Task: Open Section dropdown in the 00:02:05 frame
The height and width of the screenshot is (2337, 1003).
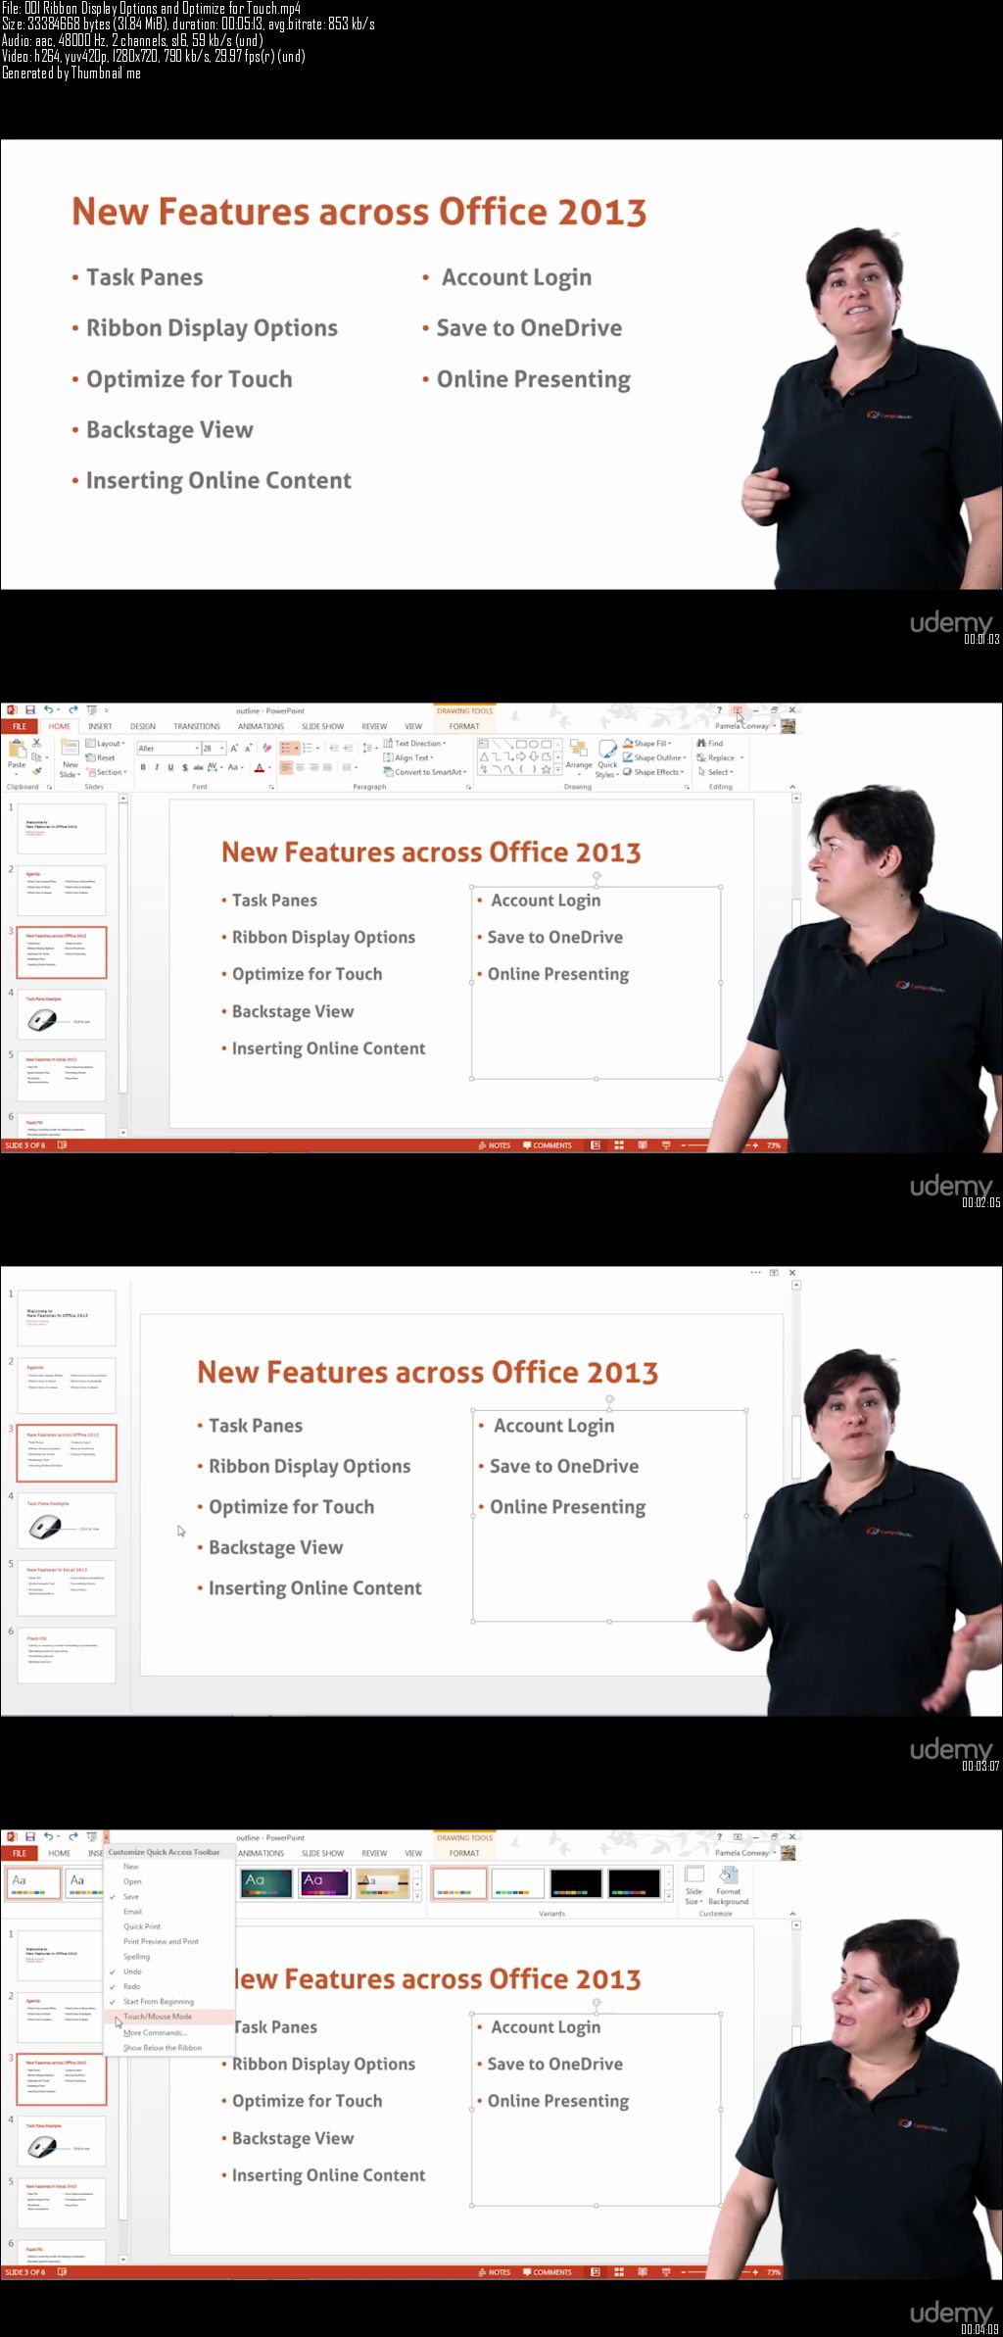Action: point(108,772)
